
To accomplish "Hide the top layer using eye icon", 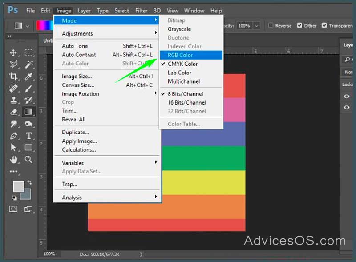I will 347,97.
